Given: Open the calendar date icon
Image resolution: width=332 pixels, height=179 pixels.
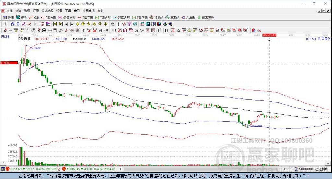Looking at the screenshot, I should [x=142, y=24].
